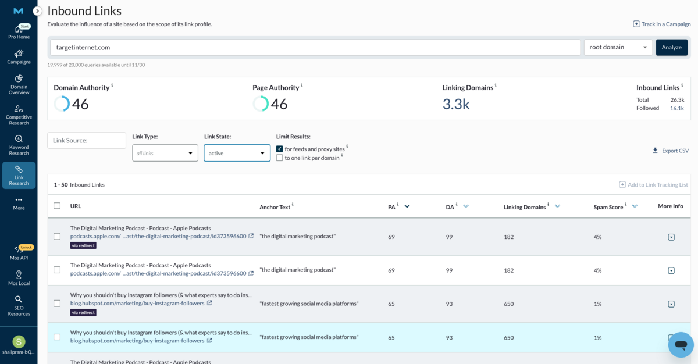This screenshot has height=364, width=698.
Task: Expand More Info for second Apple Podcasts row
Action: click(x=671, y=270)
